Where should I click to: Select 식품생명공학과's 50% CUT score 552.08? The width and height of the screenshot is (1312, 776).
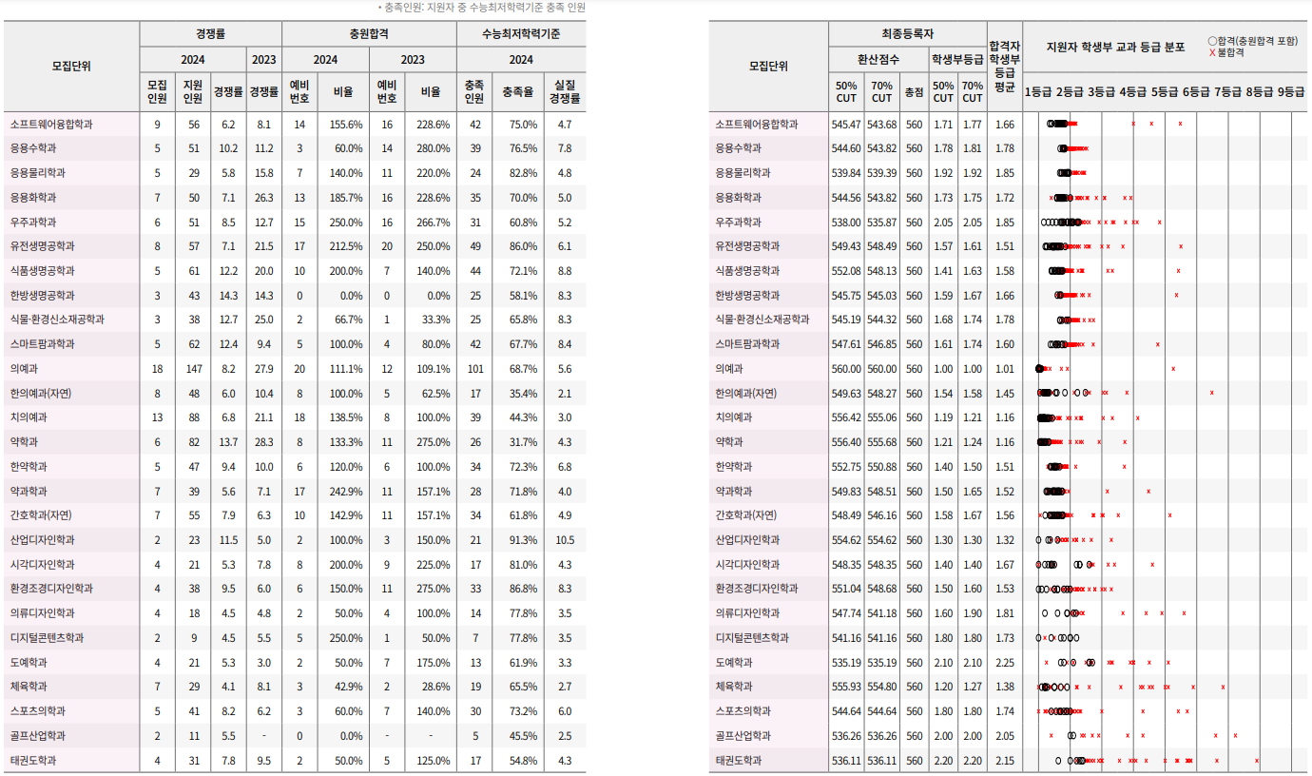point(846,271)
